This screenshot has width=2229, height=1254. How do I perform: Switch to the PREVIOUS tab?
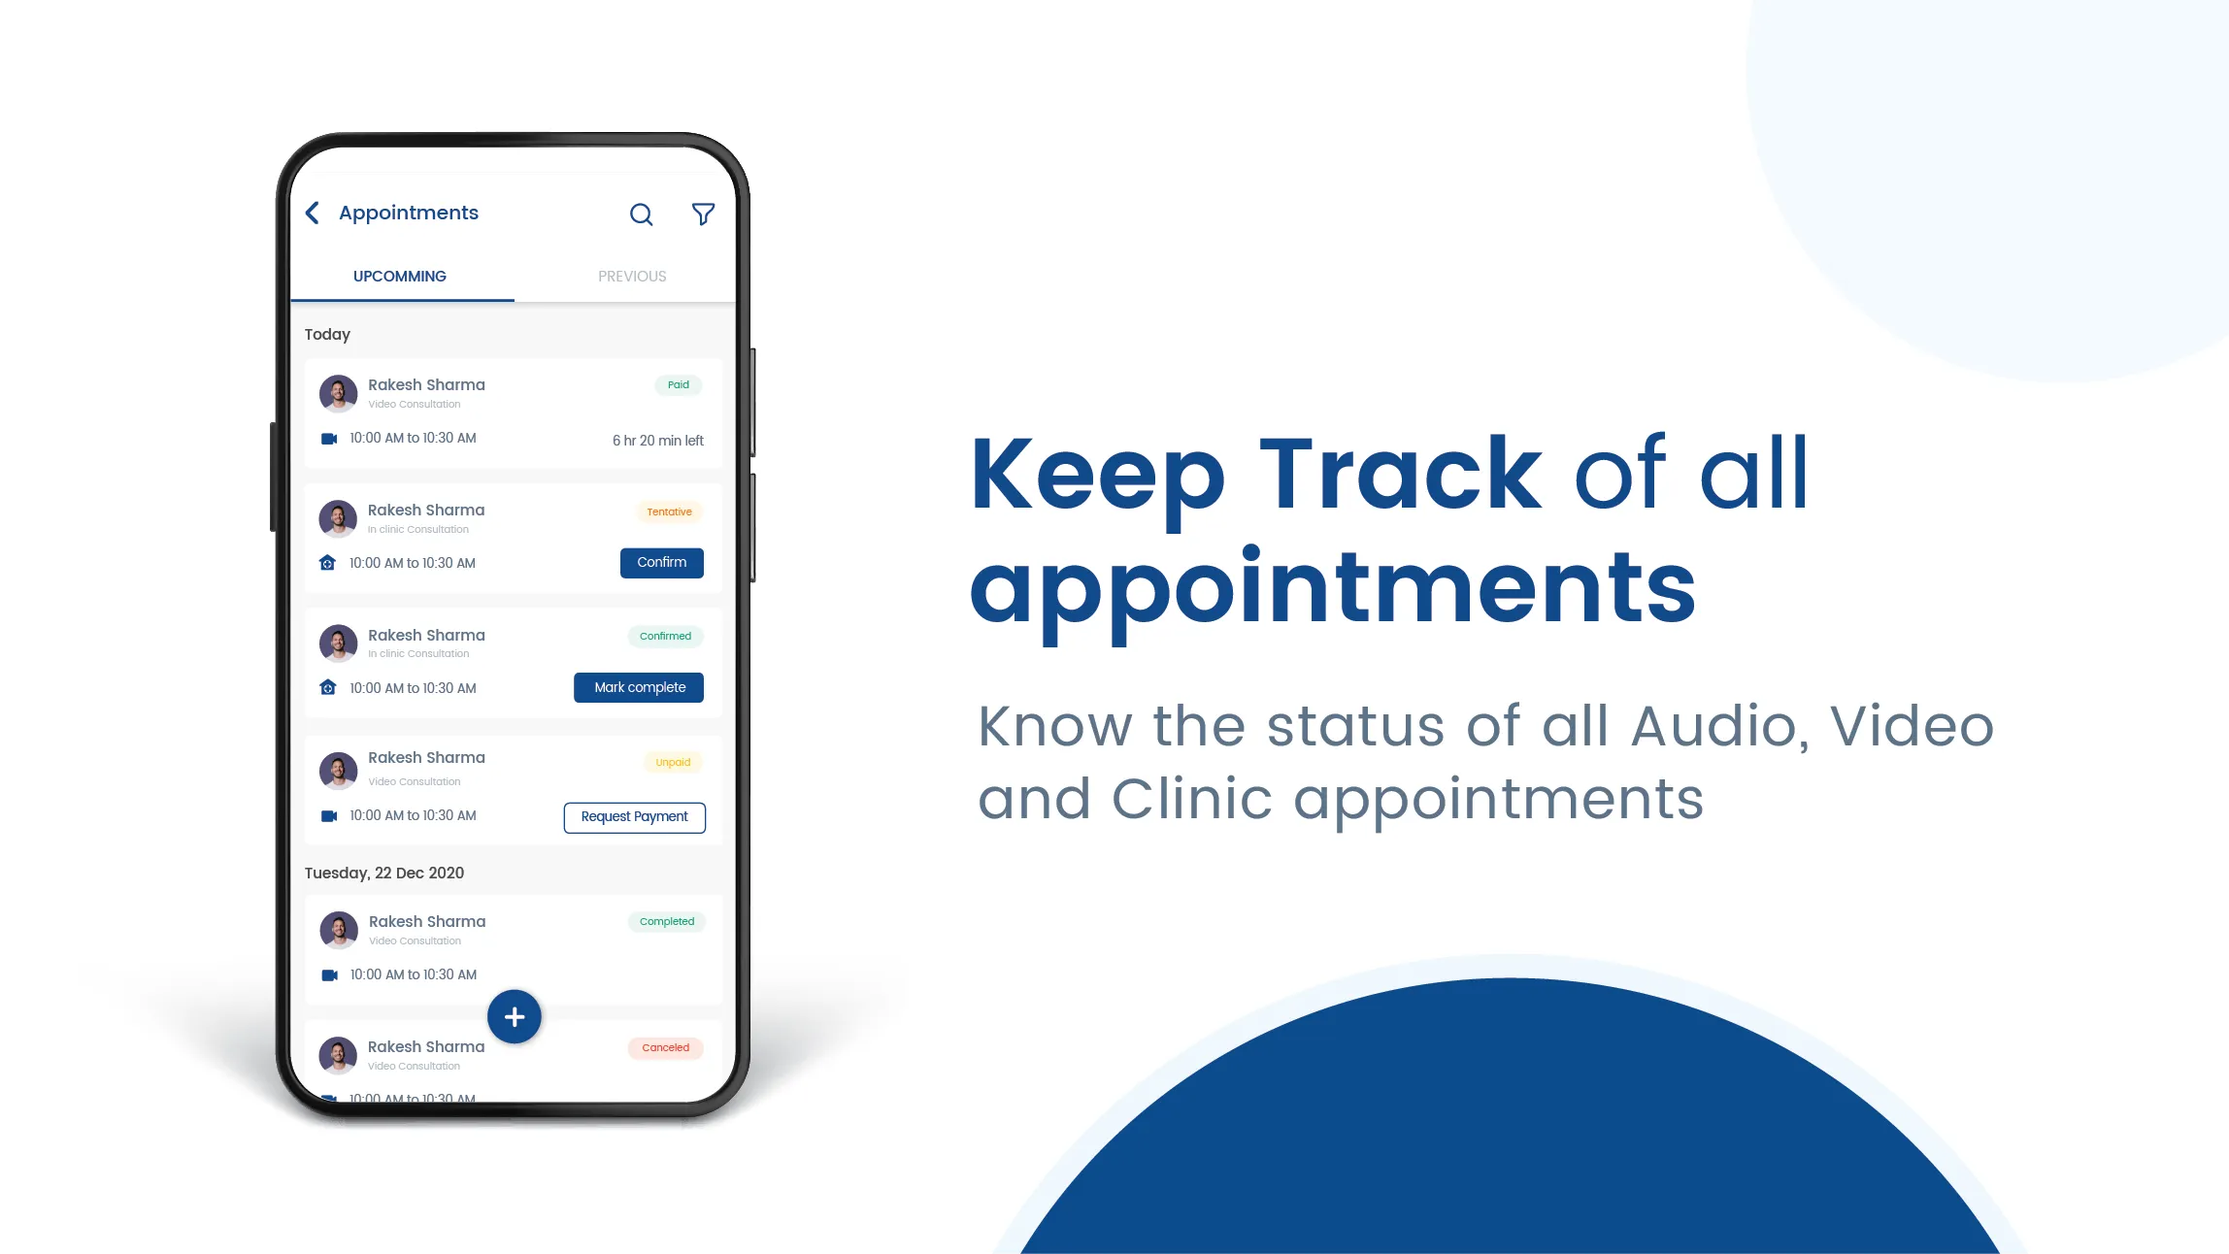(631, 276)
